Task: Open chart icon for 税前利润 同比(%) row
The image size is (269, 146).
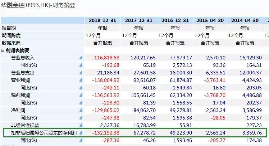Action: [81, 103]
